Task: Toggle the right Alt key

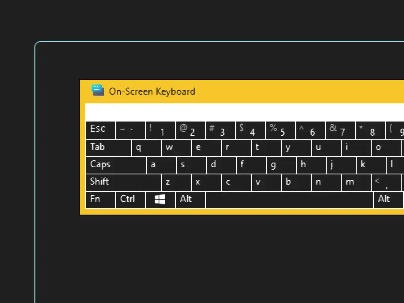Action: tap(389, 200)
